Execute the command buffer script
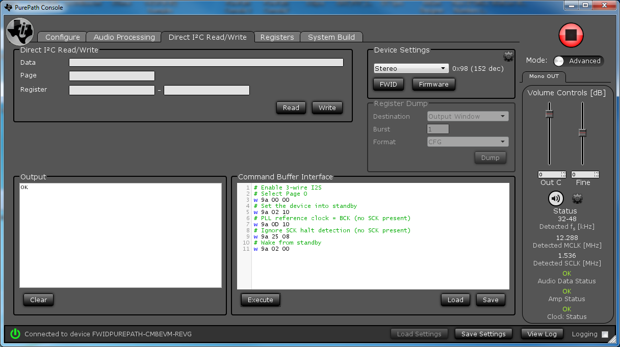The width and height of the screenshot is (620, 347). 260,300
